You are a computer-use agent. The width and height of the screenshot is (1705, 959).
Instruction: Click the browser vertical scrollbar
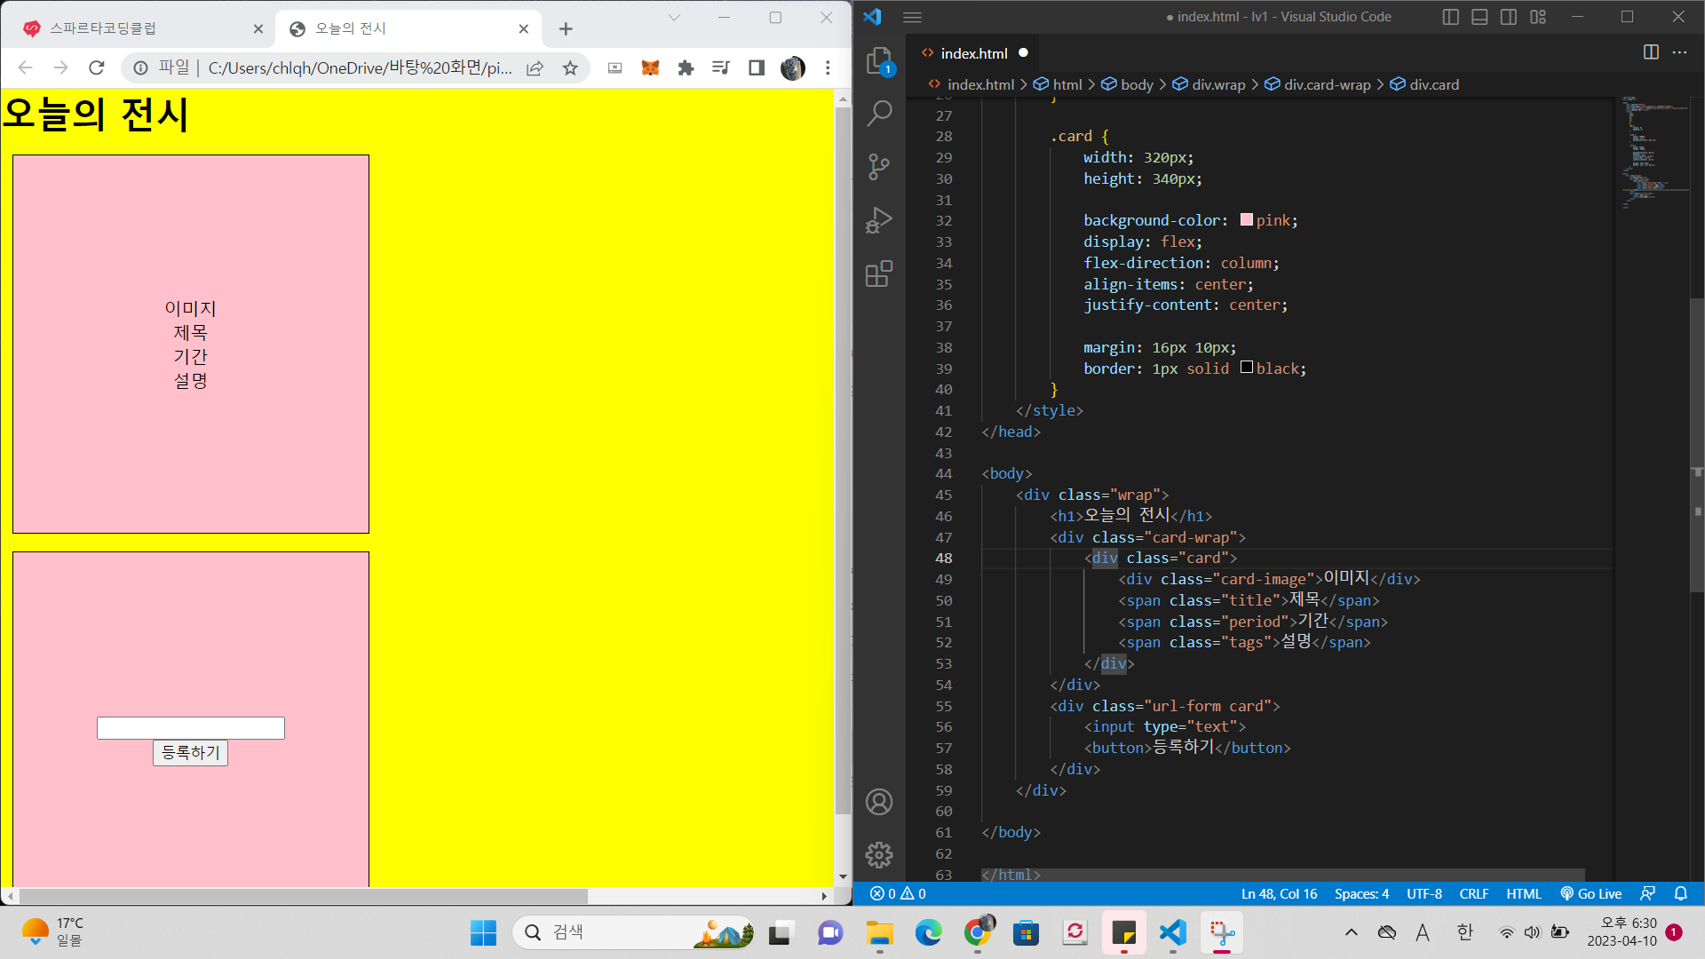(843, 459)
